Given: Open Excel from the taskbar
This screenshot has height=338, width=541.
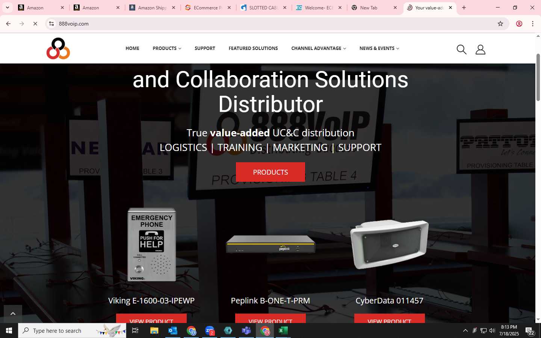Looking at the screenshot, I should [x=283, y=330].
